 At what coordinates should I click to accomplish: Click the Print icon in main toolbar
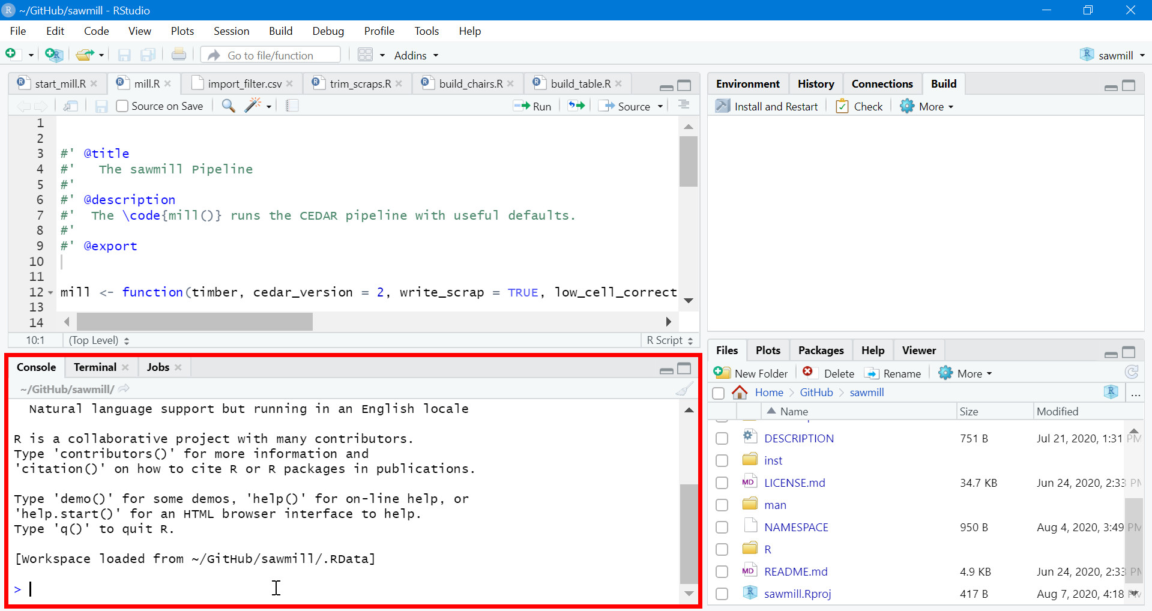coord(179,55)
